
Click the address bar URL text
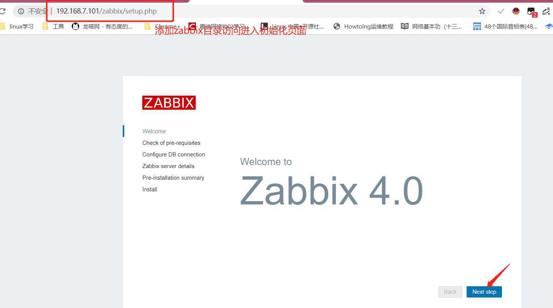pos(106,11)
